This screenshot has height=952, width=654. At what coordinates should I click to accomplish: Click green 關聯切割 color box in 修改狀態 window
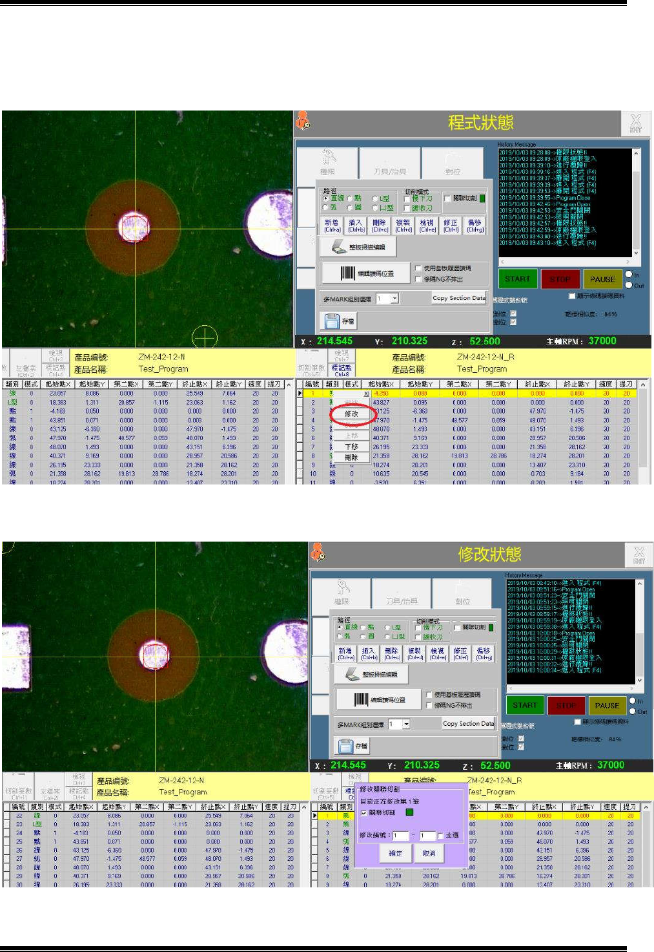pyautogui.click(x=491, y=628)
